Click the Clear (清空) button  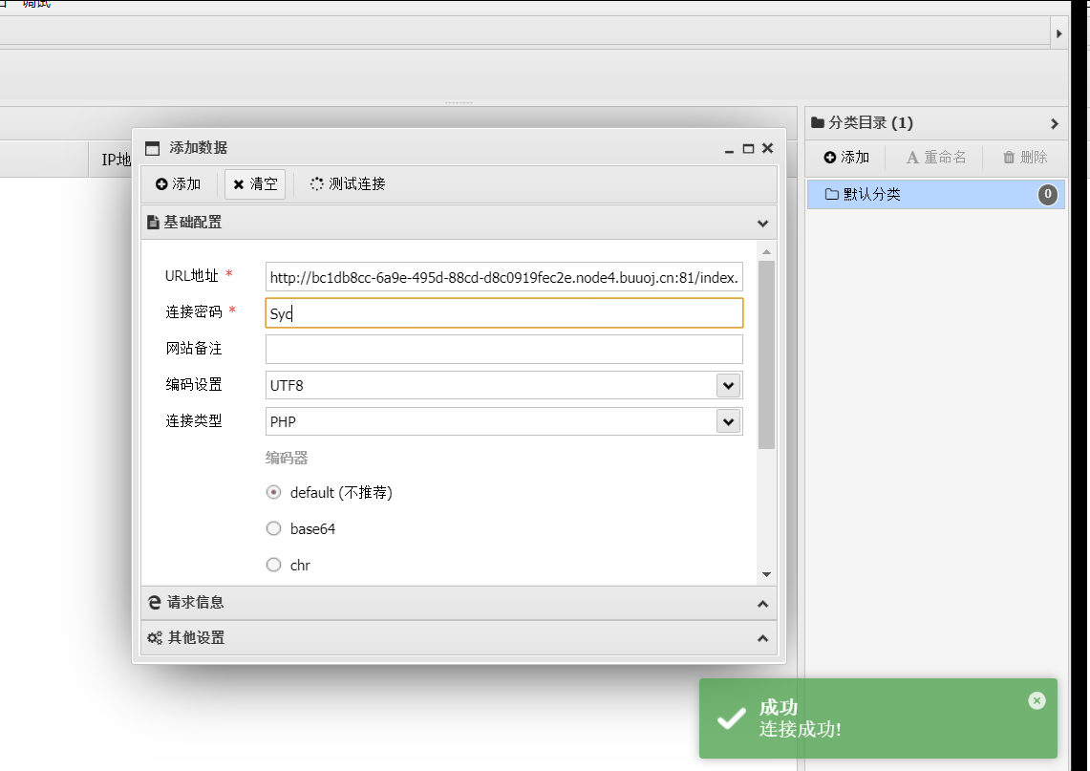point(254,184)
